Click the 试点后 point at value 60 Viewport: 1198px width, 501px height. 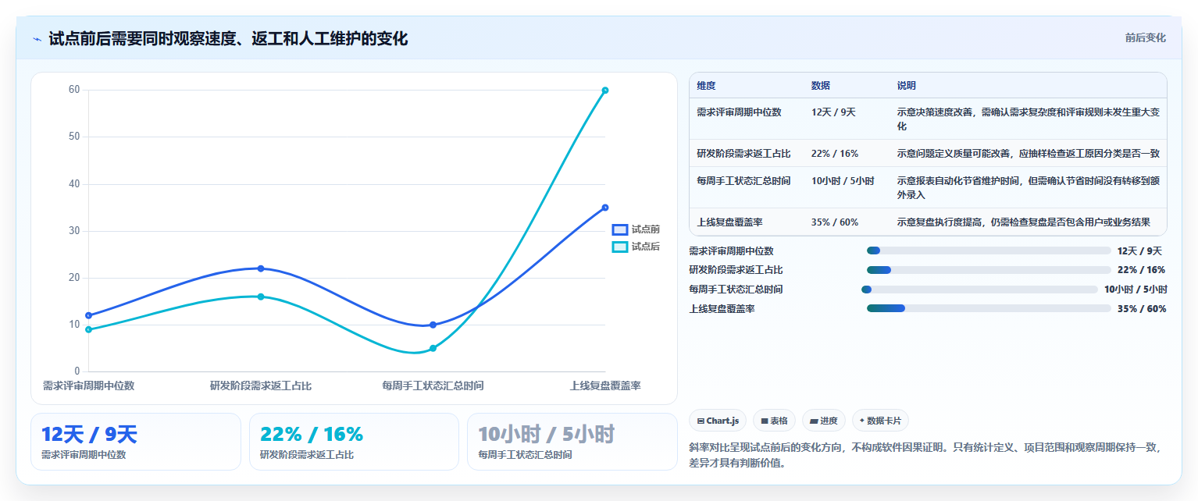pos(605,91)
